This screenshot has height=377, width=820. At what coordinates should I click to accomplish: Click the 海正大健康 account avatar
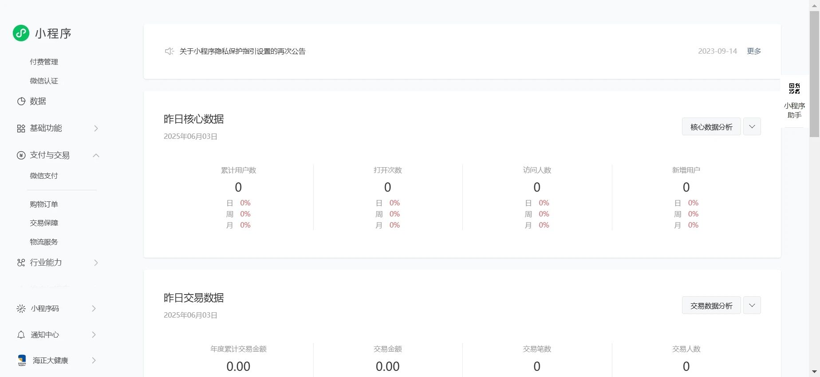(22, 360)
